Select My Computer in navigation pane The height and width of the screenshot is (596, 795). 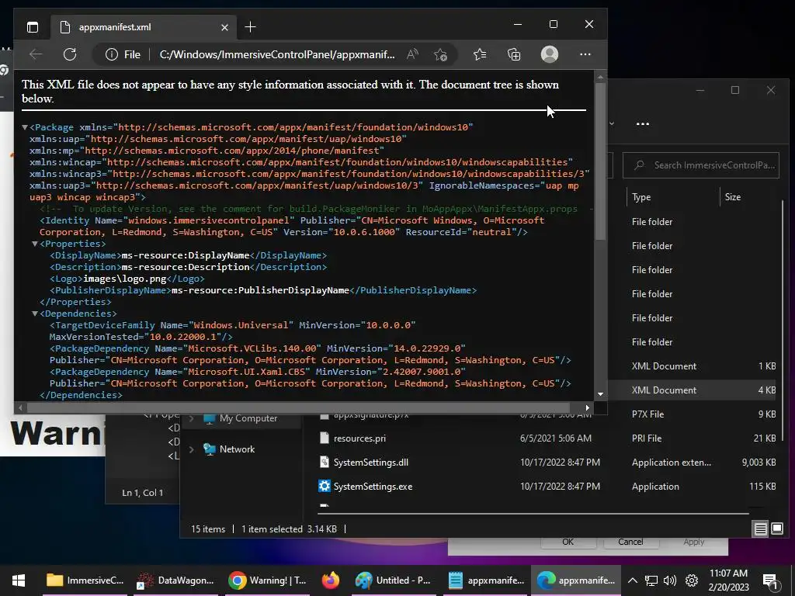pyautogui.click(x=248, y=418)
